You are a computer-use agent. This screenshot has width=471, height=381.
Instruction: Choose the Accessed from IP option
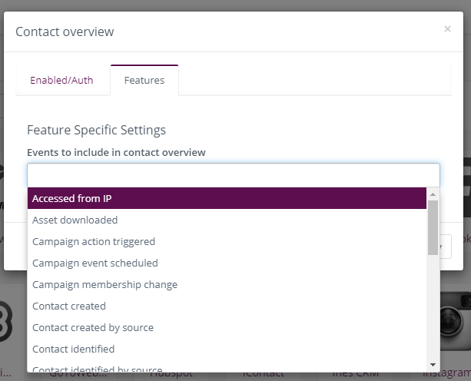[227, 198]
